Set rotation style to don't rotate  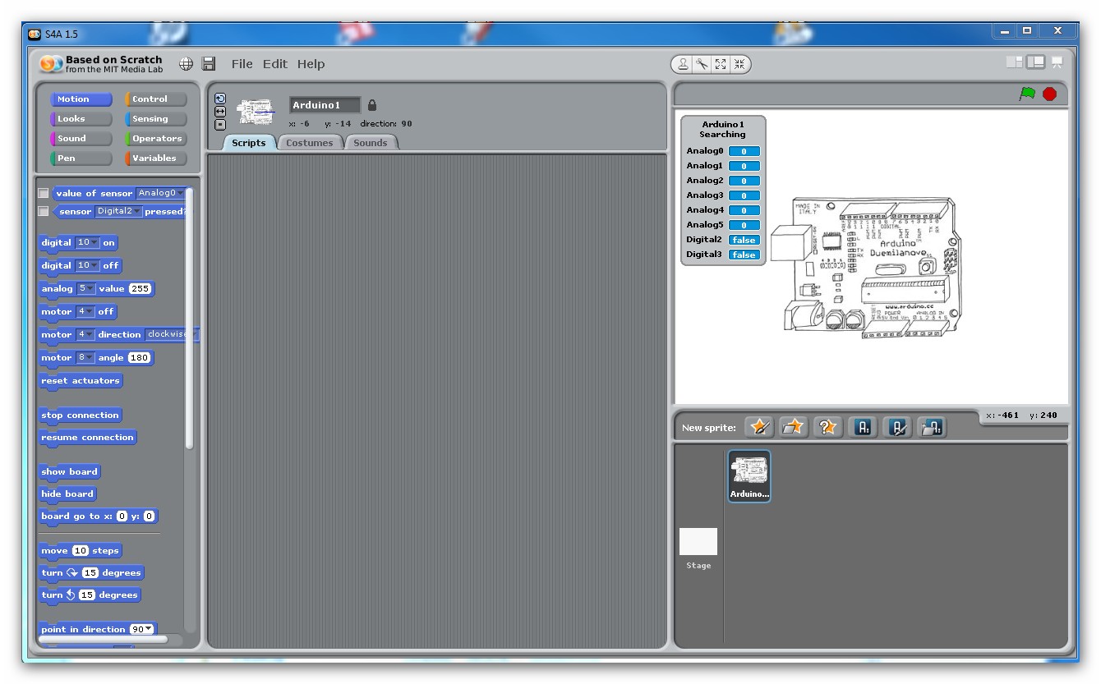pos(220,125)
